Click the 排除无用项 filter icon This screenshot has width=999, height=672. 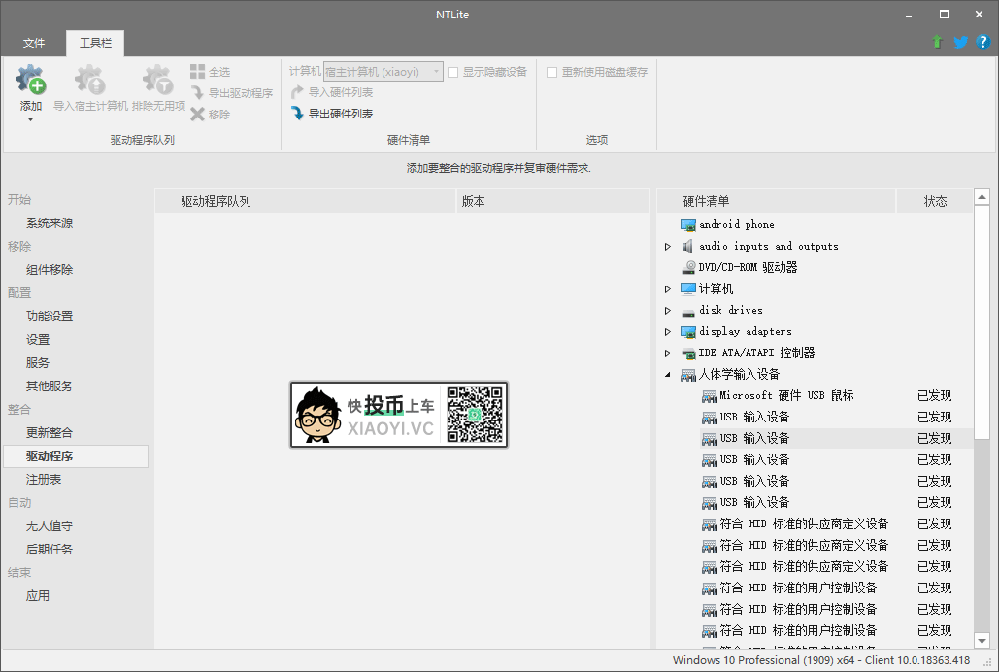[x=157, y=81]
